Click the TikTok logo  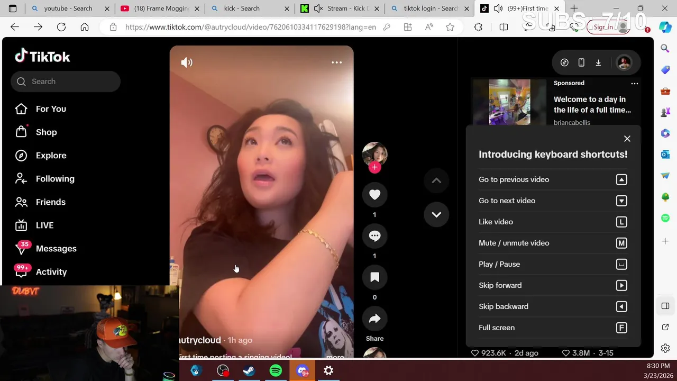point(42,56)
